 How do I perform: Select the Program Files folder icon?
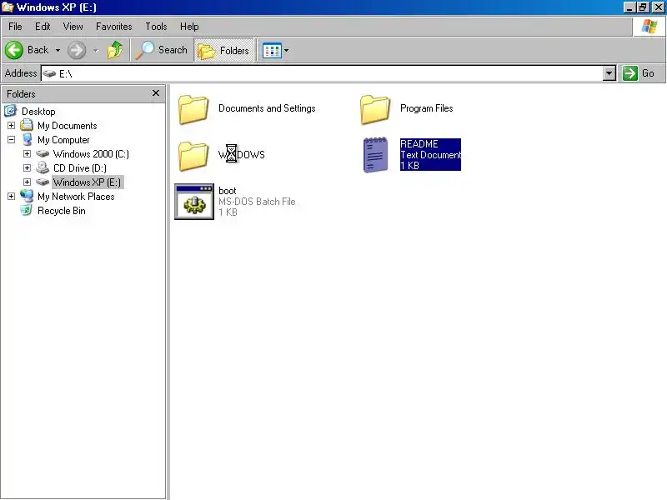[375, 109]
